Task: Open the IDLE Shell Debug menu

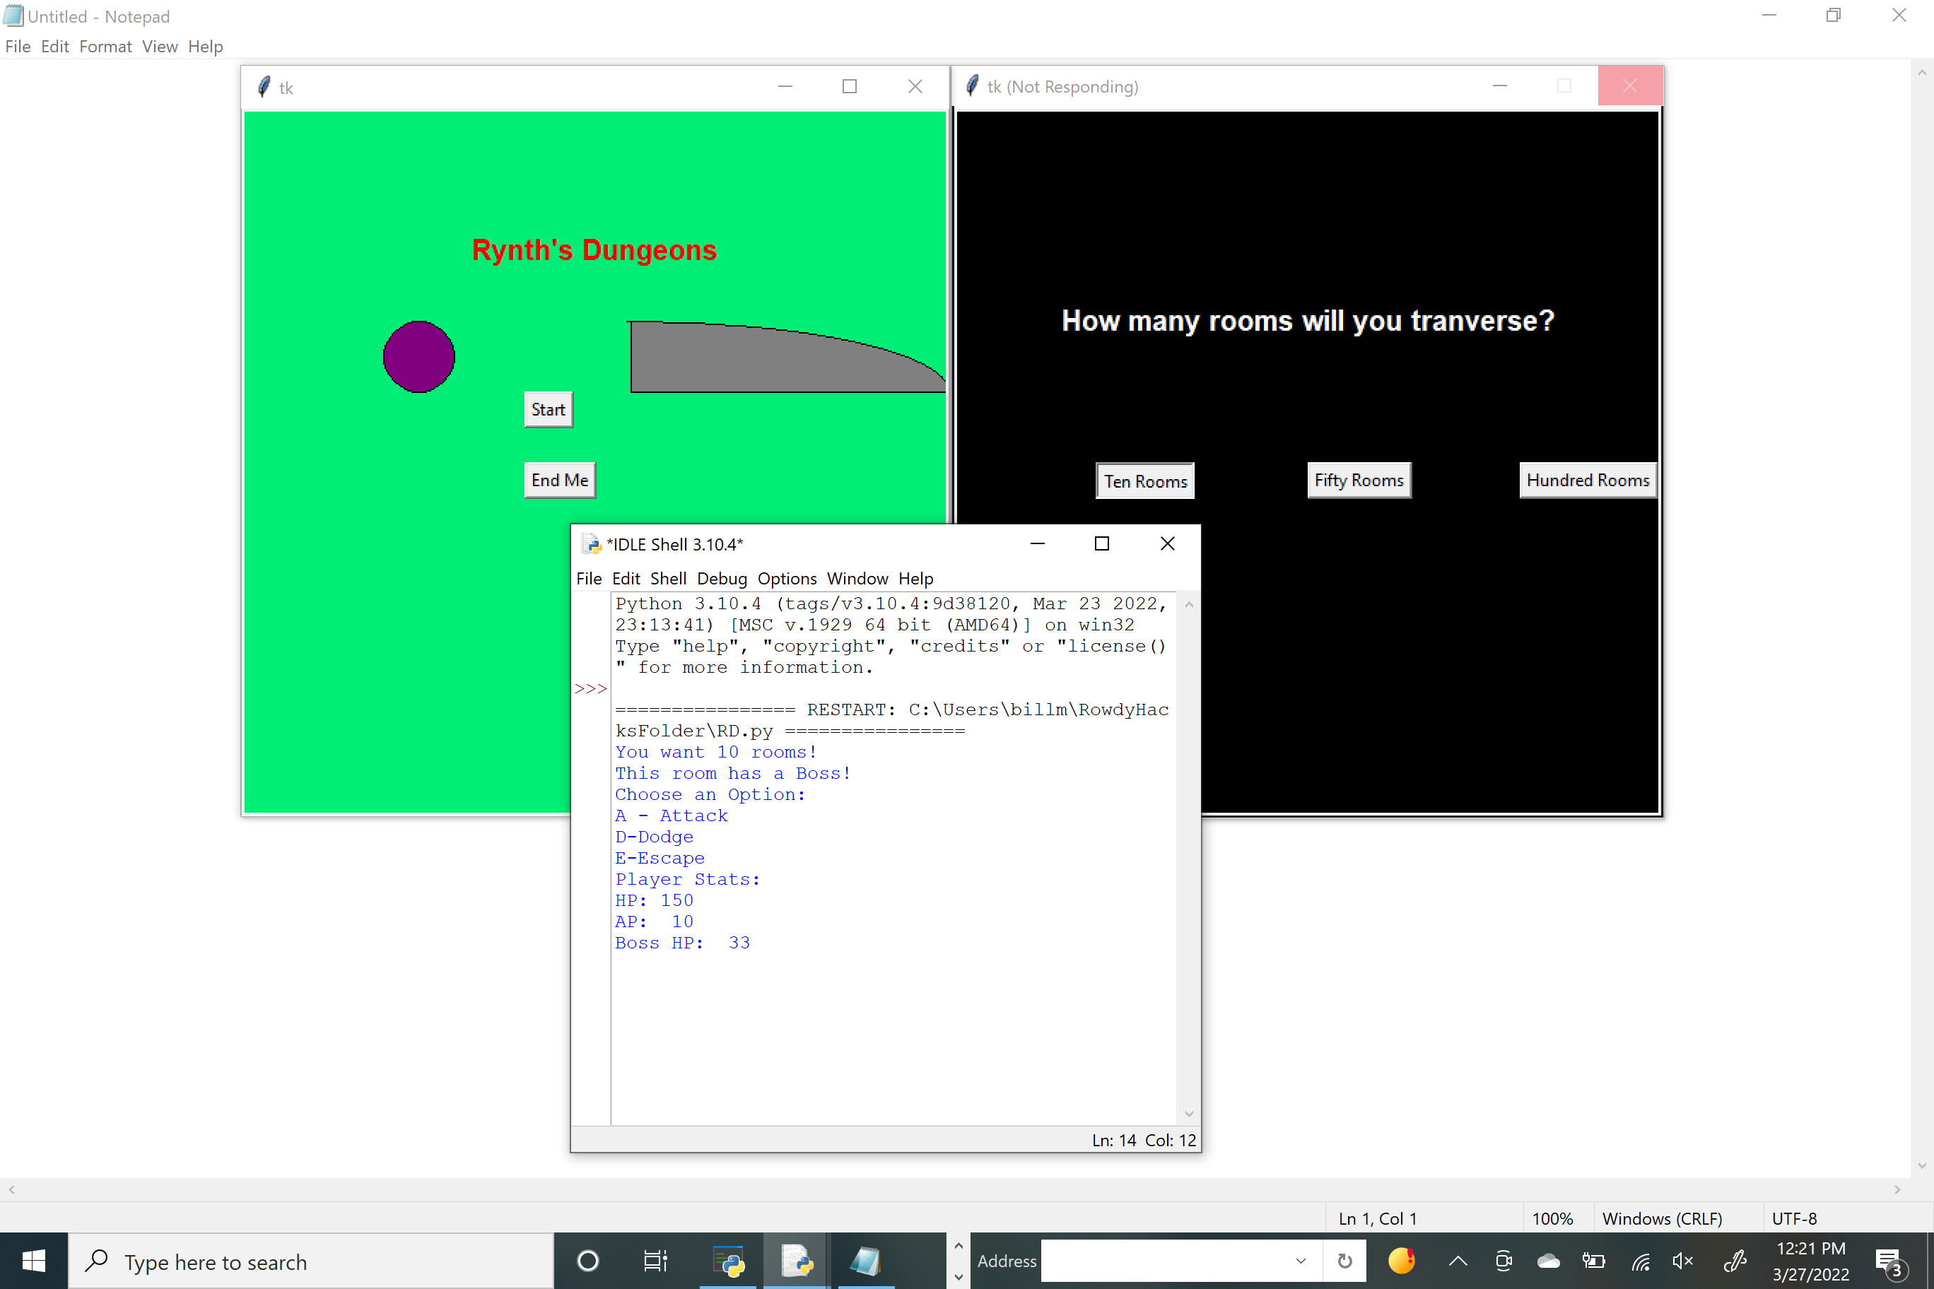Action: (x=721, y=578)
